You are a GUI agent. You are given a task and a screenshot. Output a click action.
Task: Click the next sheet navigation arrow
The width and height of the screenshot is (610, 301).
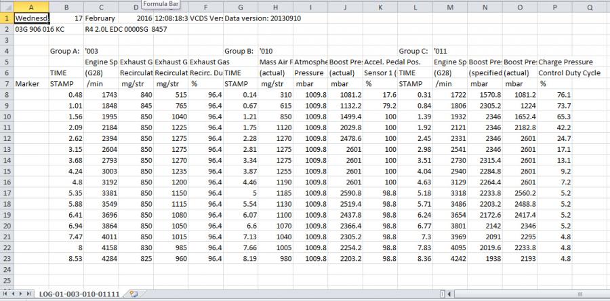[20, 294]
